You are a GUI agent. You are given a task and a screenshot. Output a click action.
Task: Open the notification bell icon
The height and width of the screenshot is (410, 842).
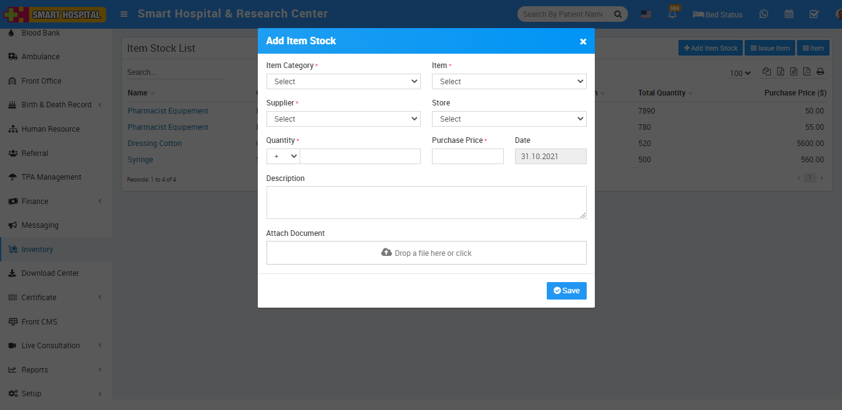coord(673,14)
